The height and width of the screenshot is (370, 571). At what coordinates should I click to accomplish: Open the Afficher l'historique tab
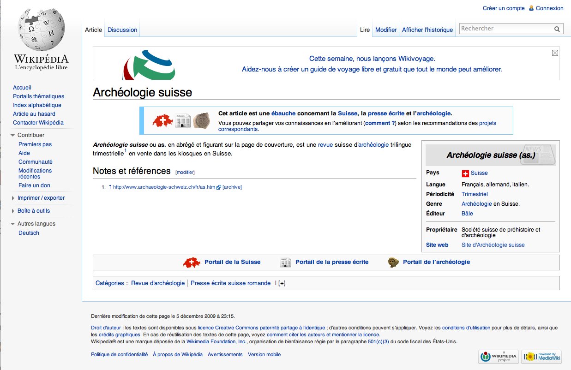point(427,30)
